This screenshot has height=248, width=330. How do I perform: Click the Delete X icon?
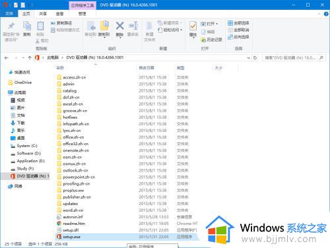(x=119, y=26)
